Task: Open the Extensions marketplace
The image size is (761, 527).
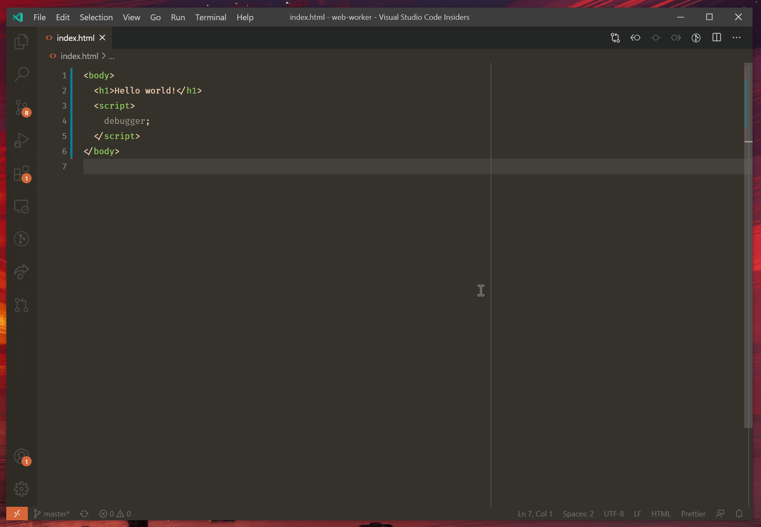Action: [21, 174]
